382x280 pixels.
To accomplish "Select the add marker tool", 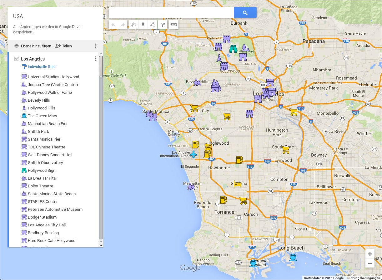I will (x=143, y=25).
